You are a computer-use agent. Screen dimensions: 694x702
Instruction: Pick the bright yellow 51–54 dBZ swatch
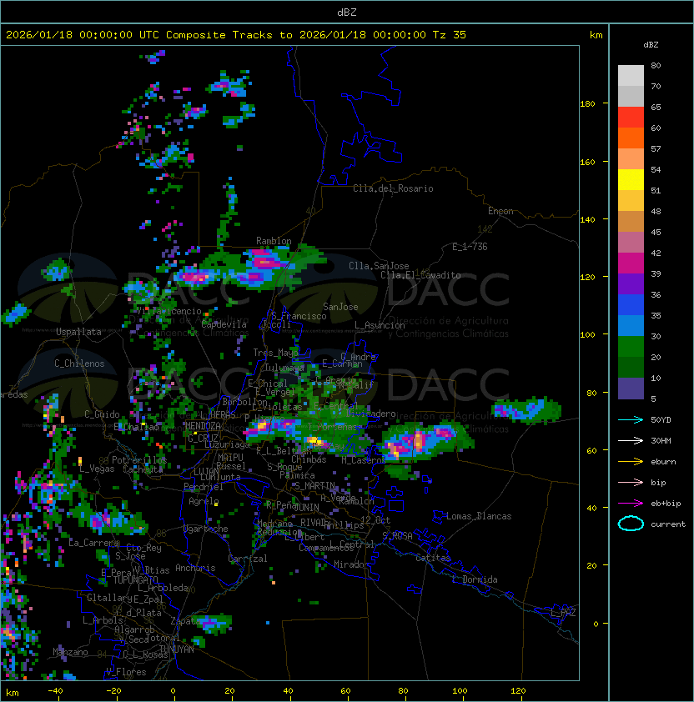631,180
